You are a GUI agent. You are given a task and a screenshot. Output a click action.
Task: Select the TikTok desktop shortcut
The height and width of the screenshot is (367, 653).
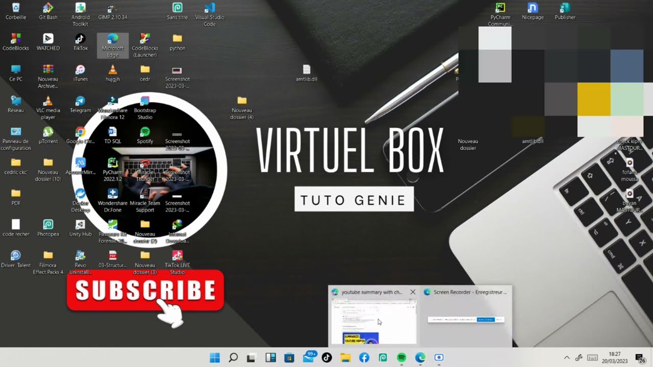point(80,42)
